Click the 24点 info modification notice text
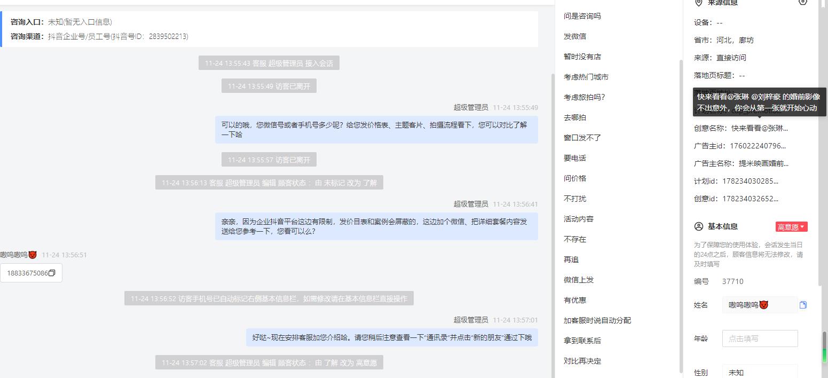828x378 pixels. (748, 254)
